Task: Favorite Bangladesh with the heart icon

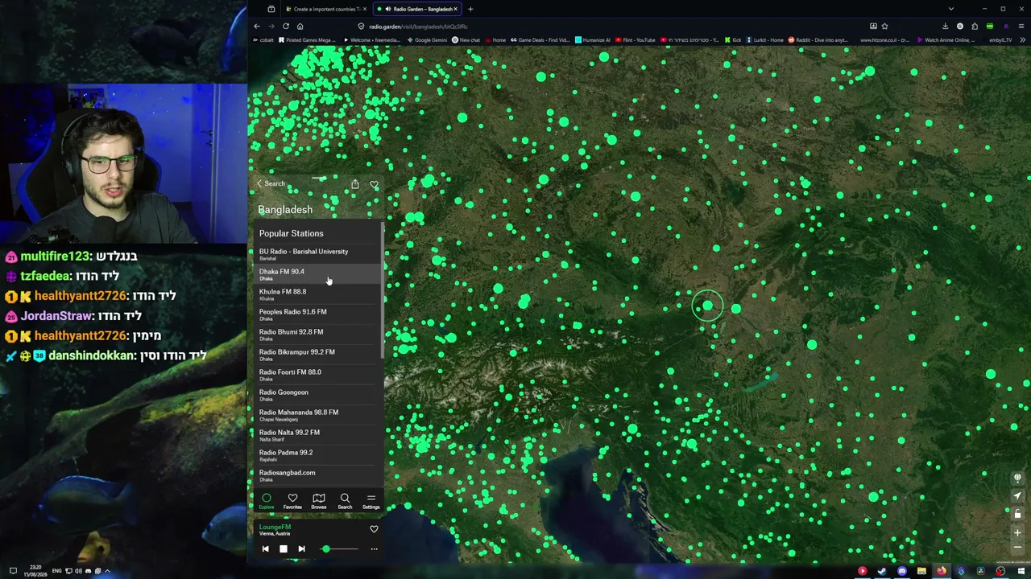Action: [374, 184]
